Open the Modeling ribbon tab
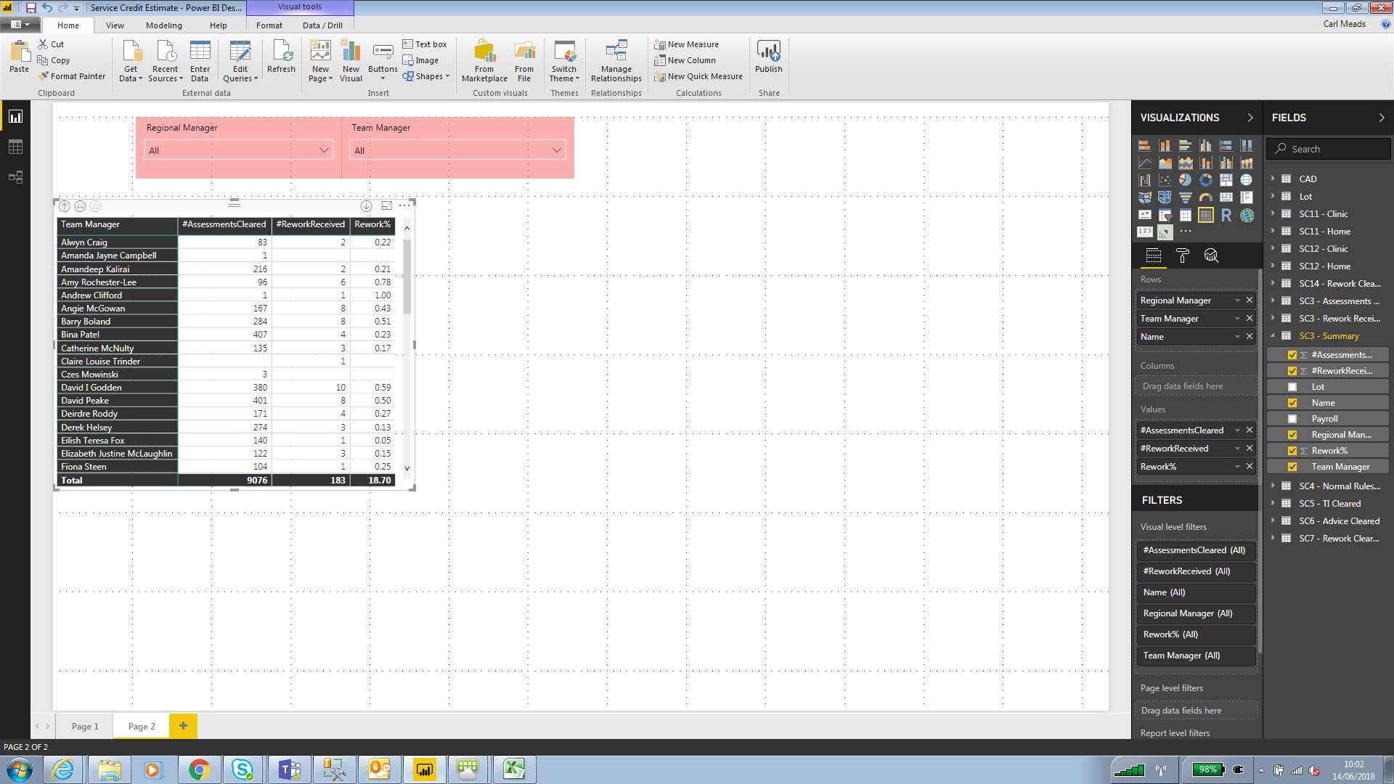 click(x=164, y=25)
